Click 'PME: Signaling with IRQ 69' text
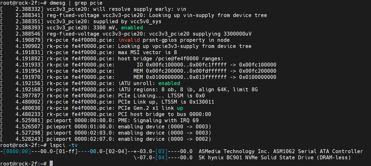The image size is (371, 166). pyautogui.click(x=158, y=120)
